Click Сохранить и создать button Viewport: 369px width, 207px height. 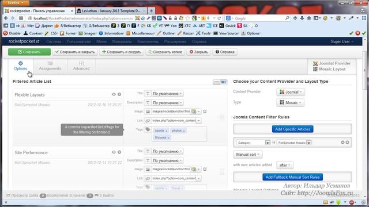(122, 52)
